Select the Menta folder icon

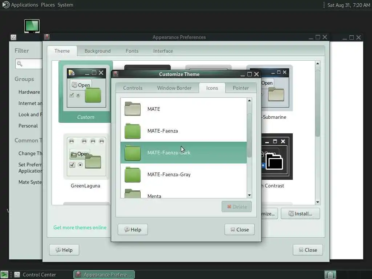[x=132, y=193]
